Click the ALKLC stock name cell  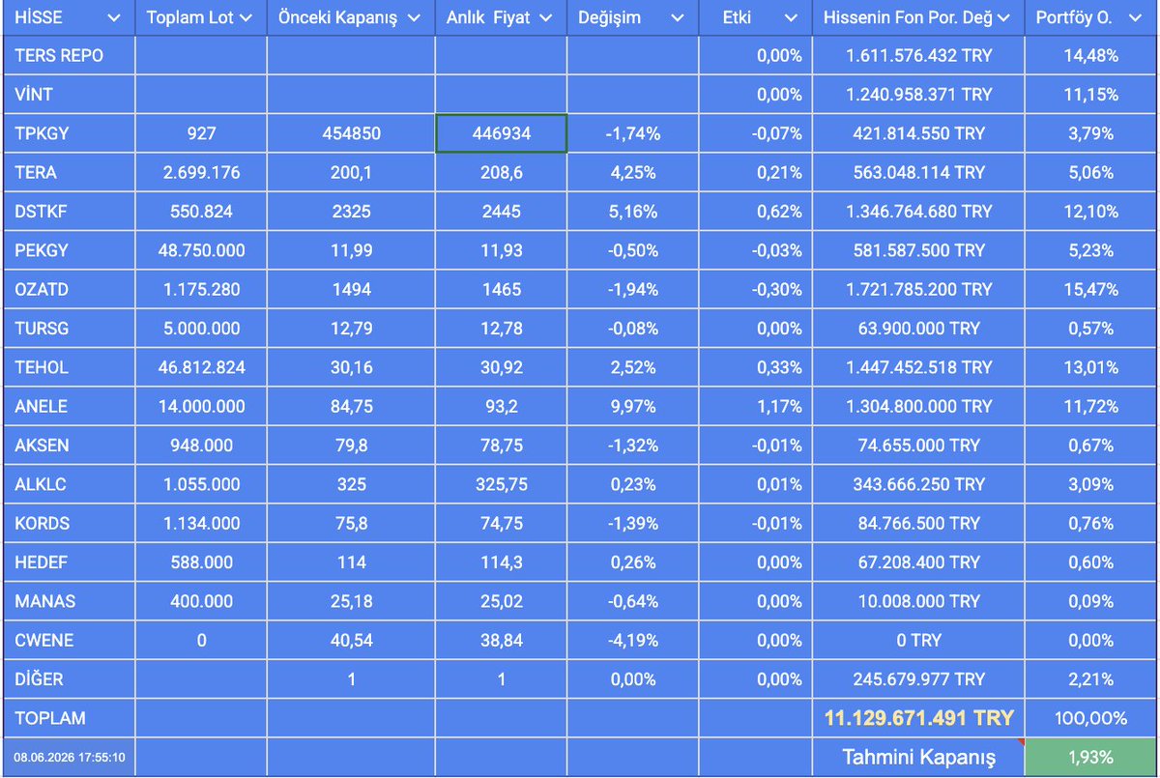(x=68, y=484)
